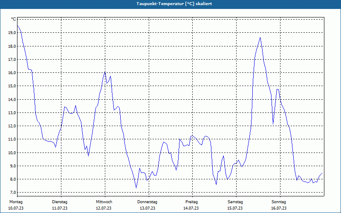Click the 11.07.23 date label
This screenshot has width=341, height=213.
(60, 208)
